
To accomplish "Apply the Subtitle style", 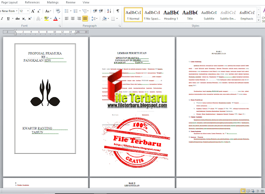I will (x=209, y=15).
